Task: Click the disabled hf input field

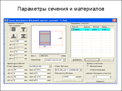Action: (19, 45)
